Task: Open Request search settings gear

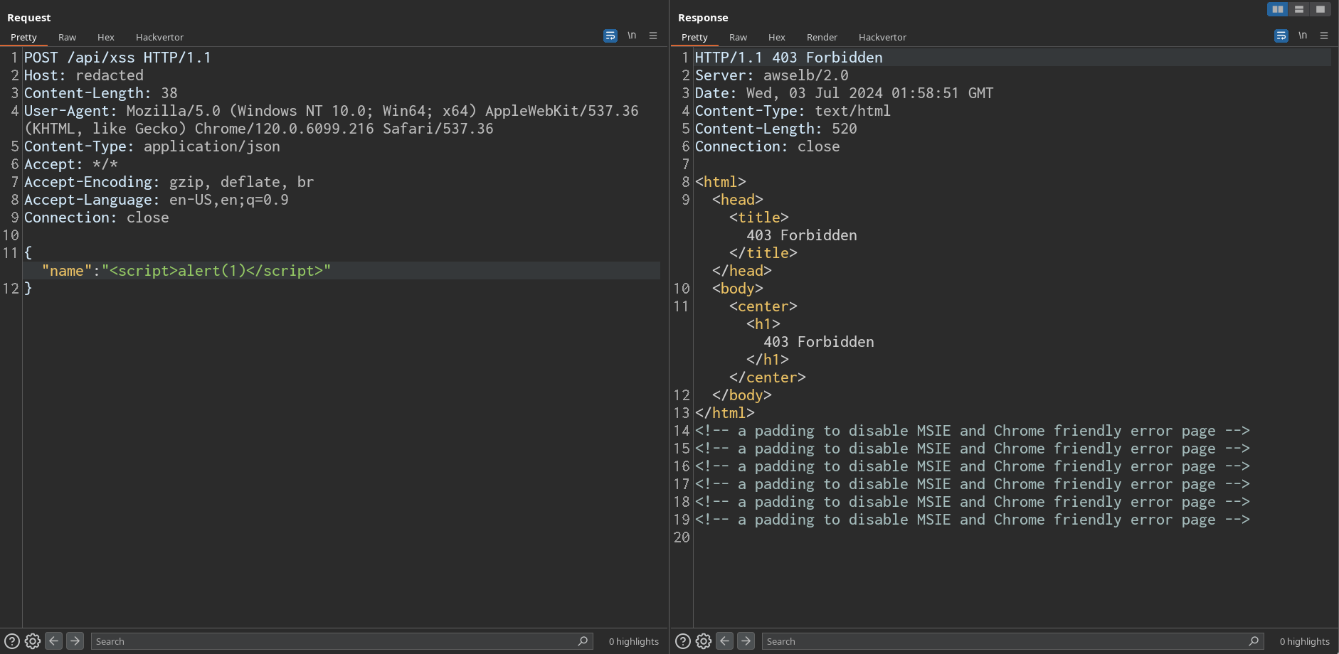Action: tap(33, 641)
